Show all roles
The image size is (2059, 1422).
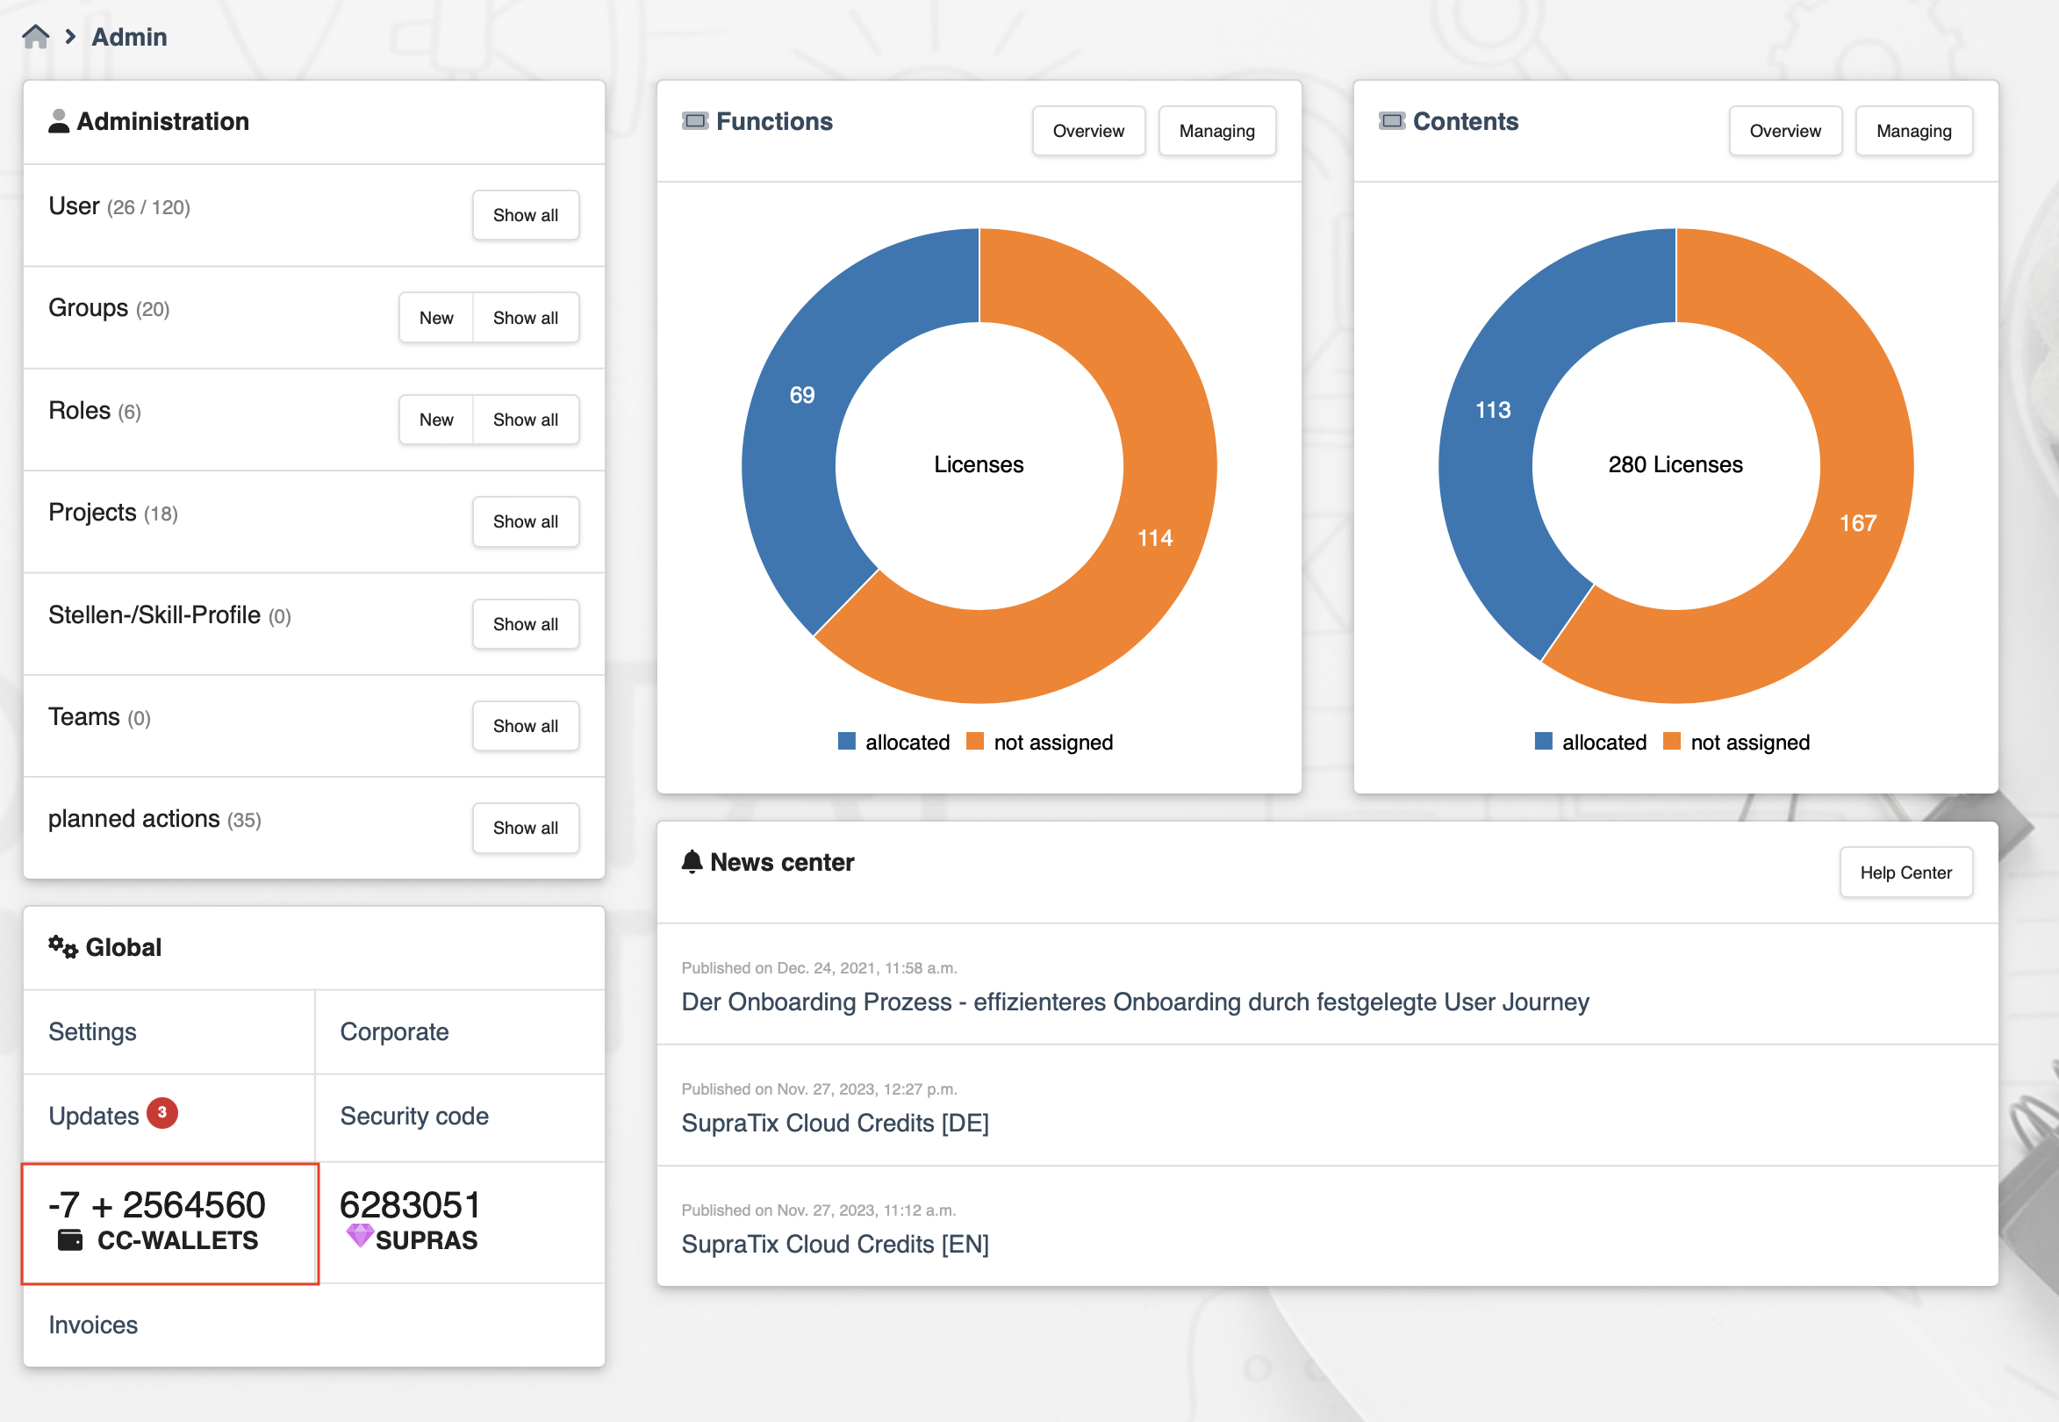pos(526,420)
